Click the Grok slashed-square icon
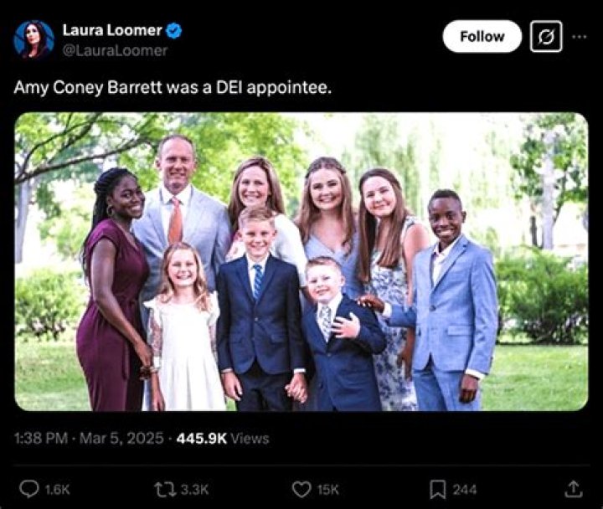 pyautogui.click(x=546, y=37)
